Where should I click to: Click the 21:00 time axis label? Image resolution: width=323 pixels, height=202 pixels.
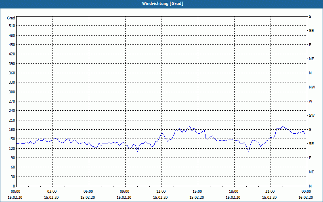271,191
